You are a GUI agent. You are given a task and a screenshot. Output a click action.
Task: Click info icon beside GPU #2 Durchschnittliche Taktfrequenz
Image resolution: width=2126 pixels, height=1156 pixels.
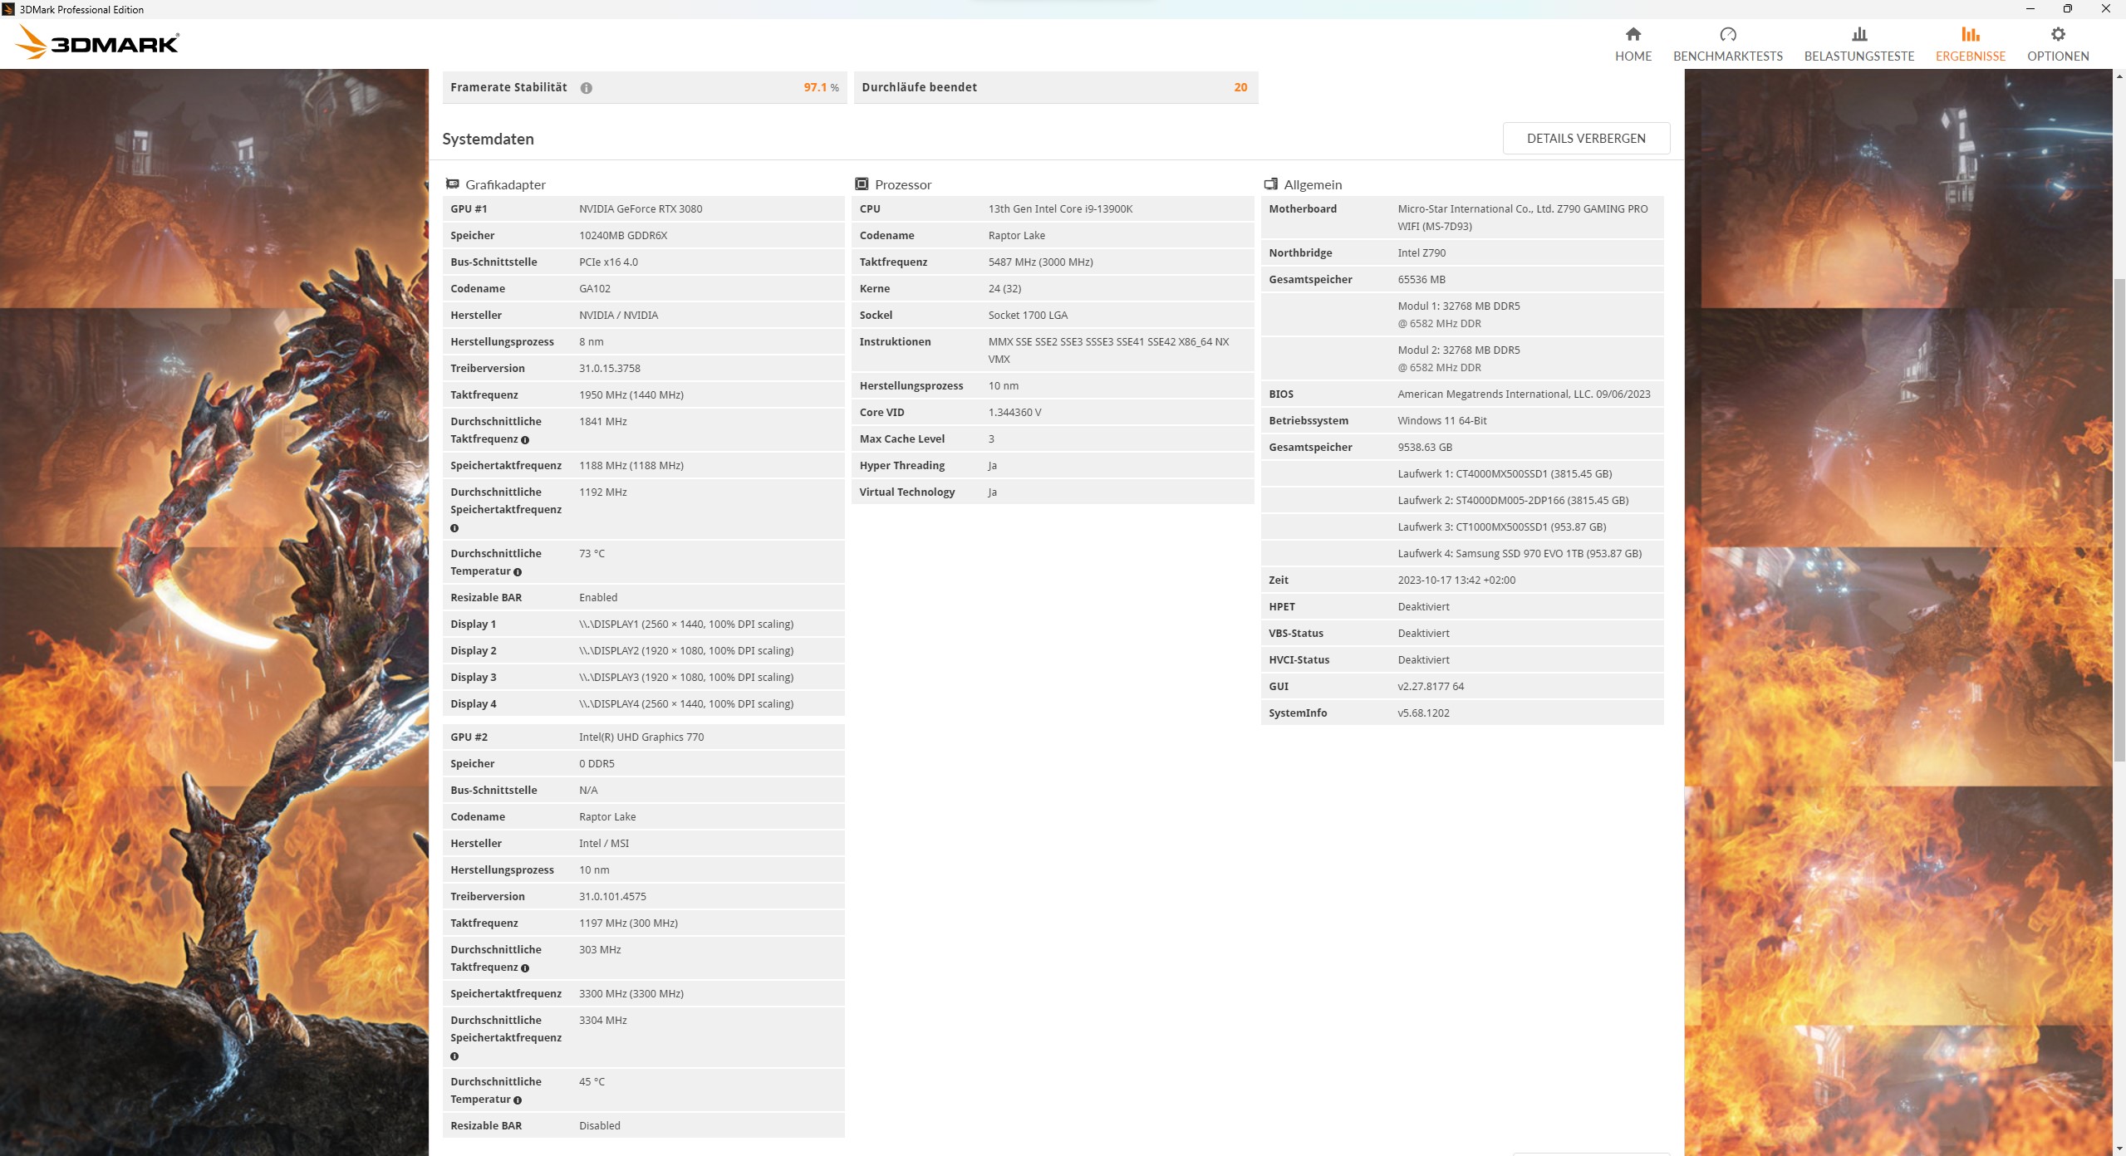(524, 968)
